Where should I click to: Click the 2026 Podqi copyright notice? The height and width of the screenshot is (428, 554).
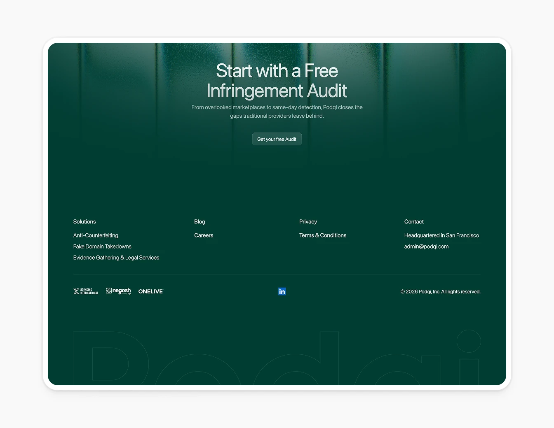coord(441,291)
